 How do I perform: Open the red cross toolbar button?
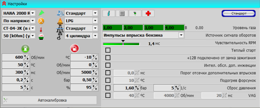coord(148,14)
